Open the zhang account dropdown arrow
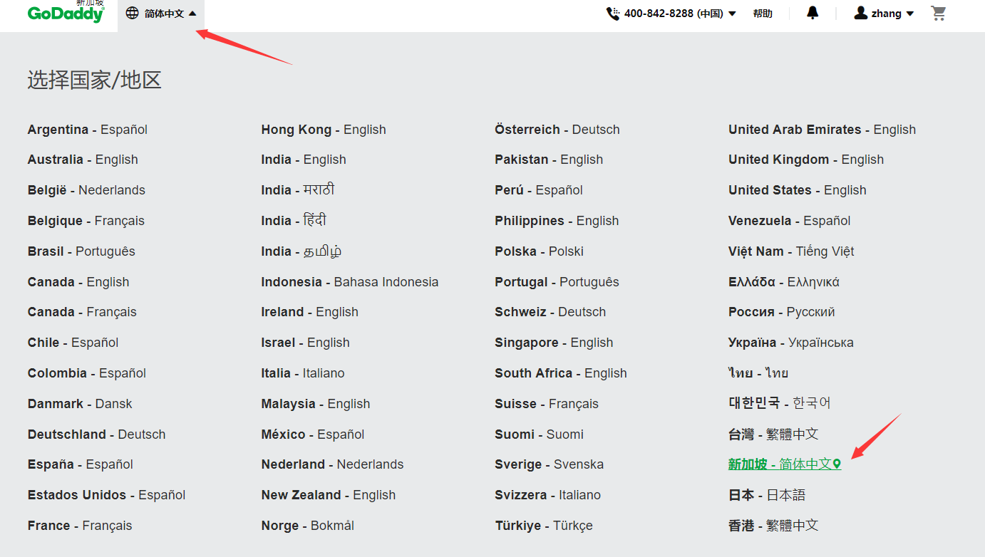Screen dimensions: 985x557 (x=910, y=14)
